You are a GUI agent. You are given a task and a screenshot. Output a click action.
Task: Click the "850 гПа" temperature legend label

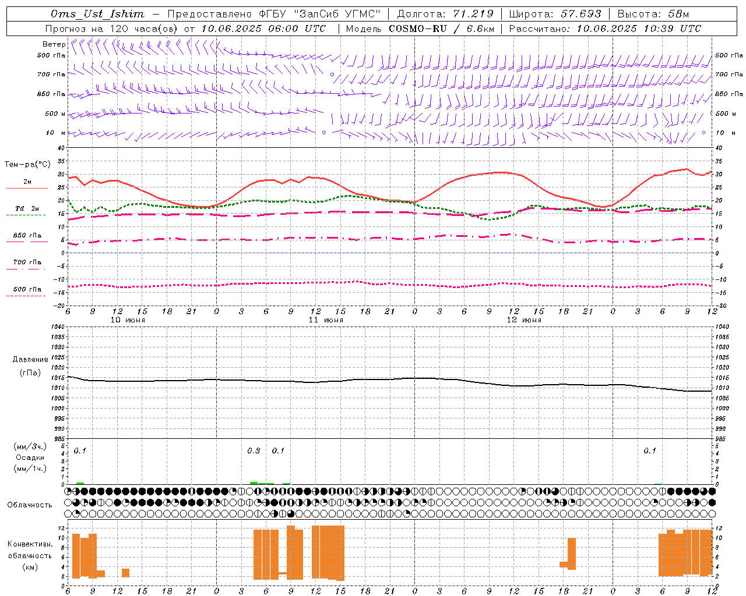(x=27, y=235)
